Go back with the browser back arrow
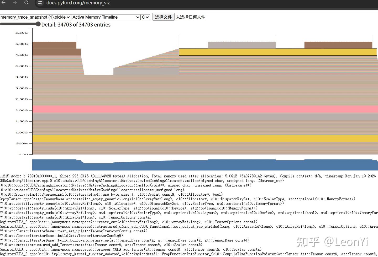This screenshot has width=378, height=257. pos(3,3)
